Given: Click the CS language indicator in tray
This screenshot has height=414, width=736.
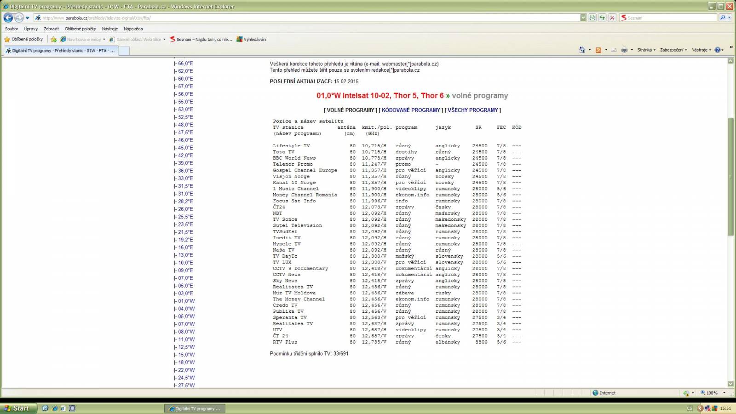Looking at the screenshot, I should click(689, 408).
